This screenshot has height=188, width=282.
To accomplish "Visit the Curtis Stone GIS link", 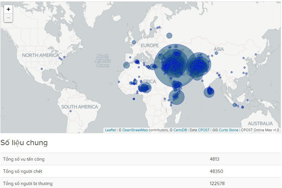I will [228, 130].
